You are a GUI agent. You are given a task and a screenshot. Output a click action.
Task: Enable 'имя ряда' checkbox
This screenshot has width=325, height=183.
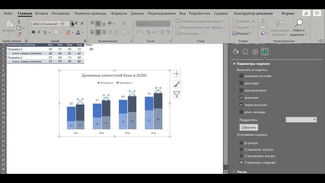(x=241, y=83)
